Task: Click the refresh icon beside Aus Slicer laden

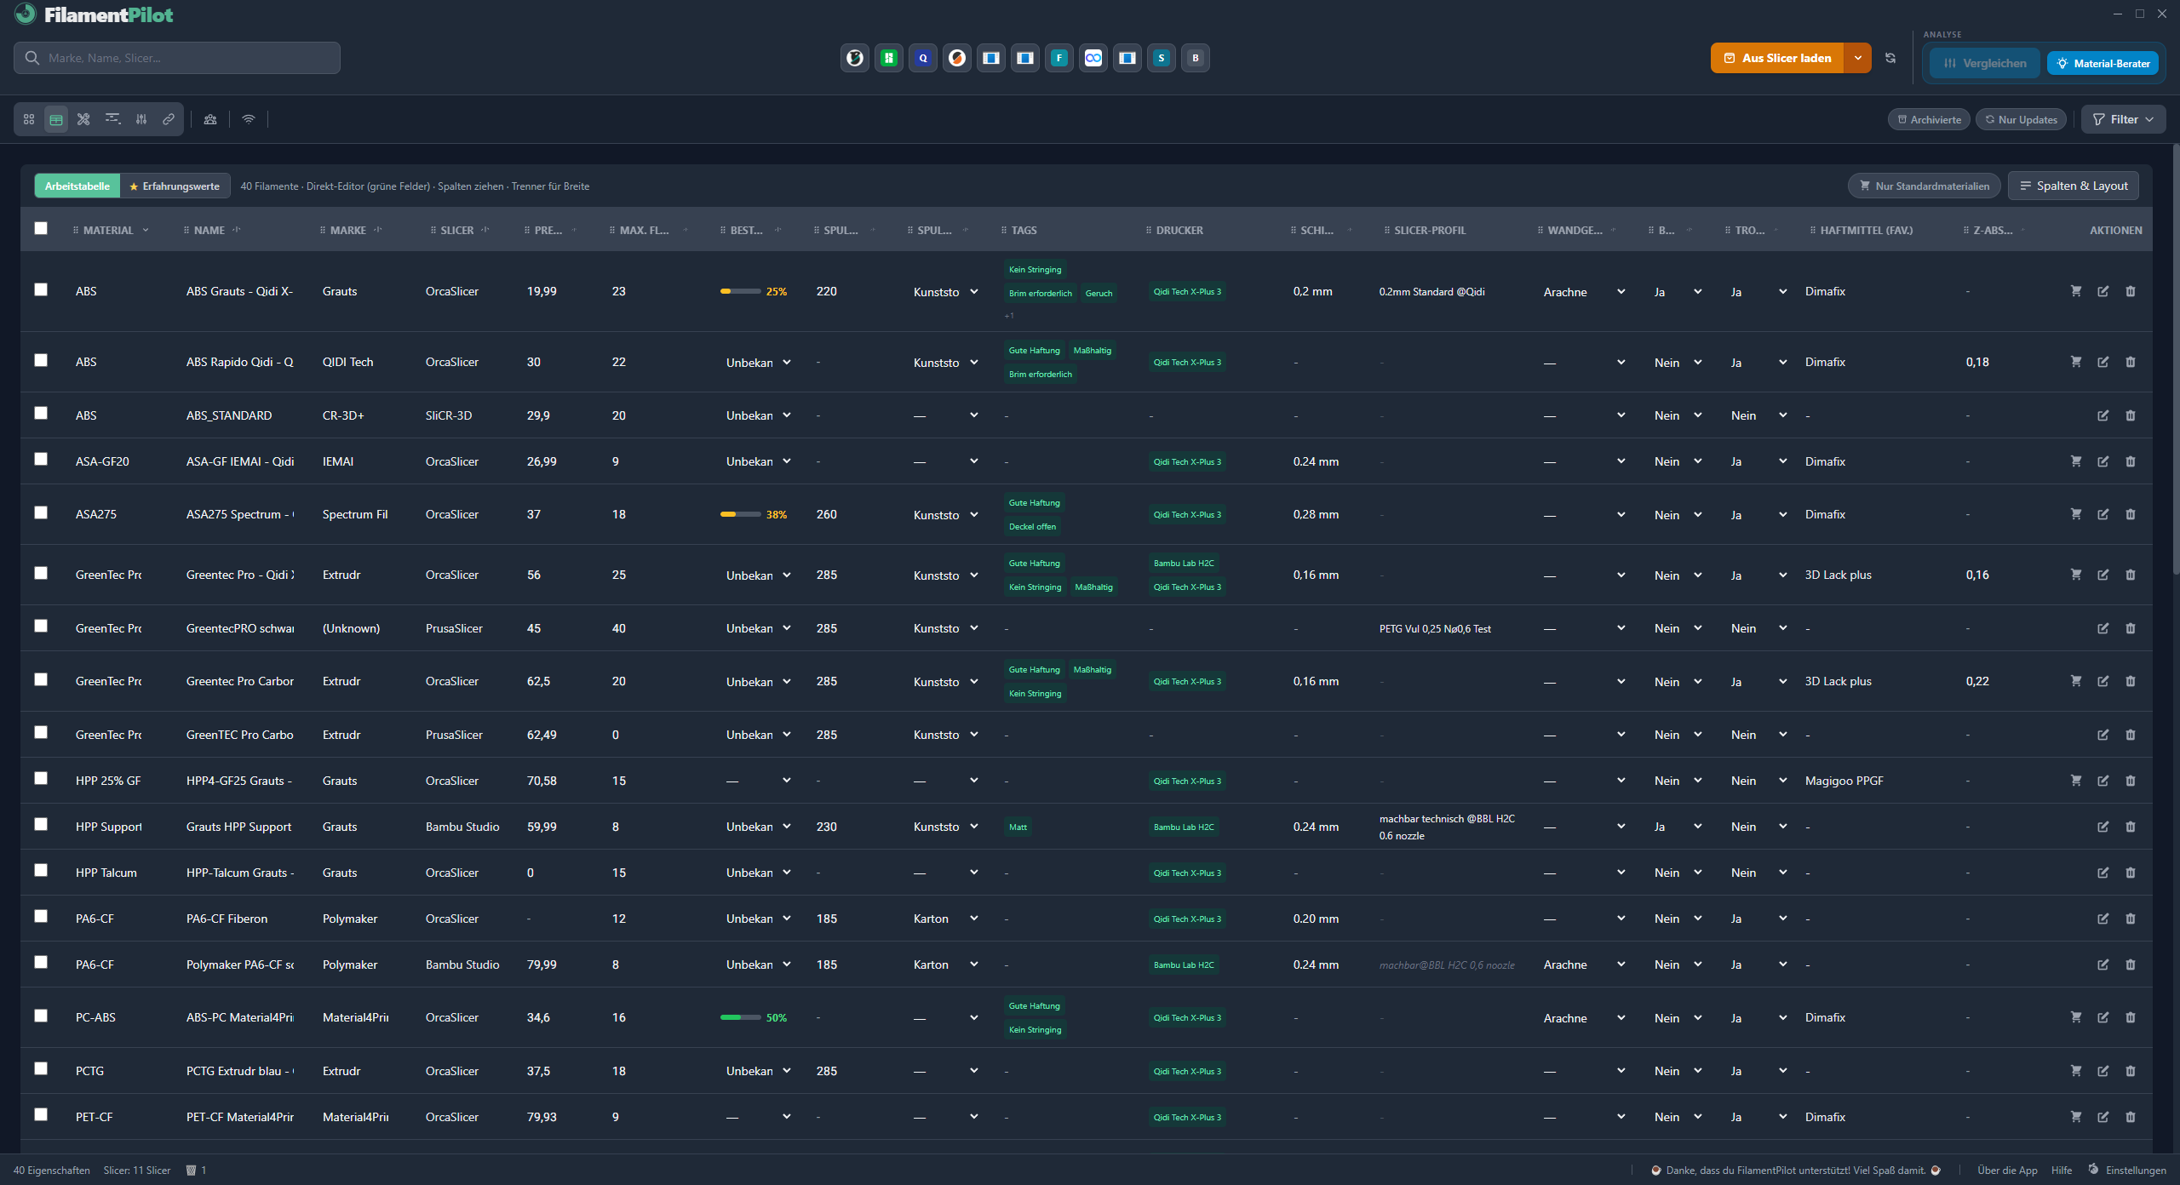Action: tap(1890, 58)
